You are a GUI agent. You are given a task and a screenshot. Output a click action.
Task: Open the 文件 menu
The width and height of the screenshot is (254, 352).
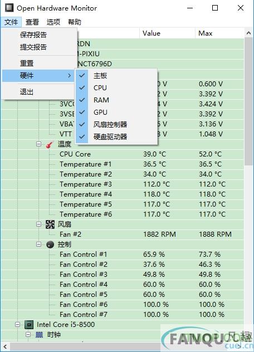[11, 22]
